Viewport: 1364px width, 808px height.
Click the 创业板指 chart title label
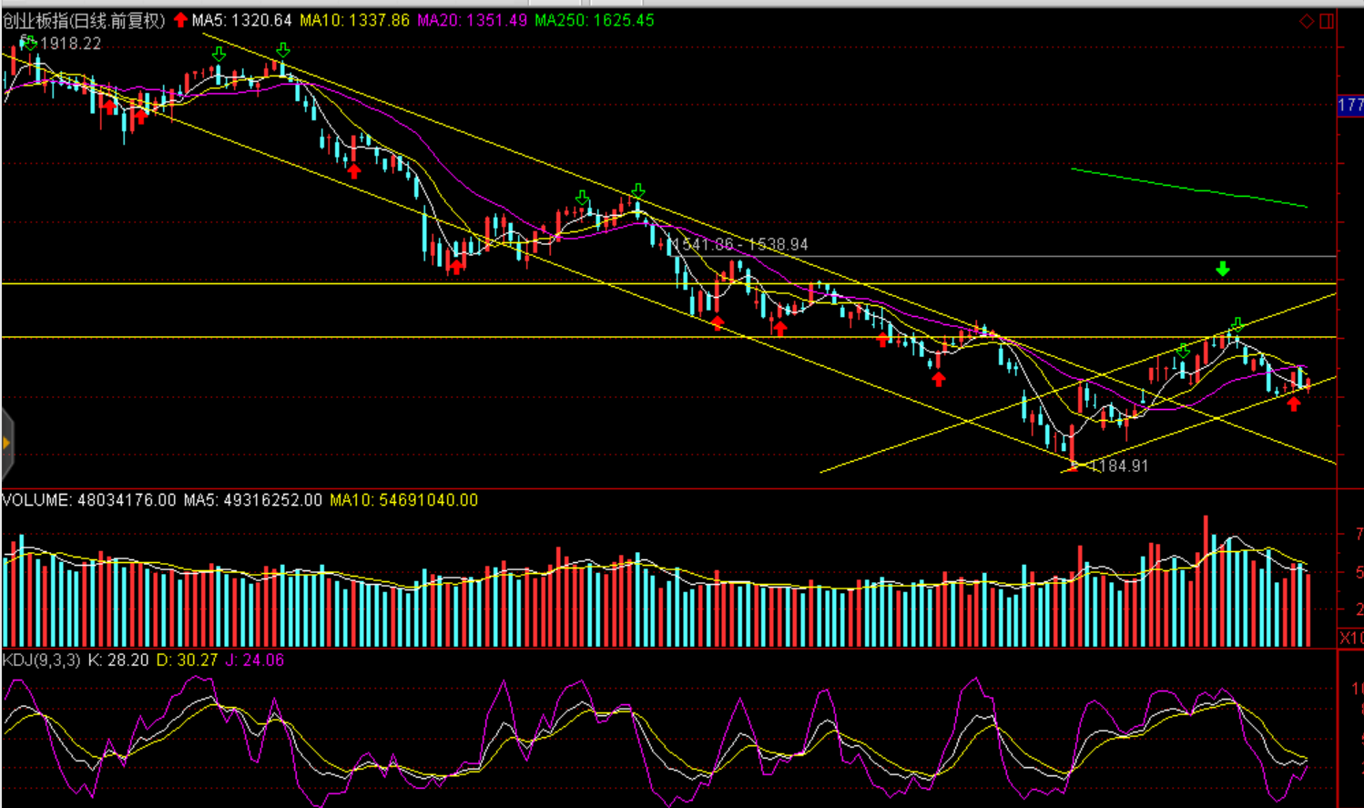point(84,20)
